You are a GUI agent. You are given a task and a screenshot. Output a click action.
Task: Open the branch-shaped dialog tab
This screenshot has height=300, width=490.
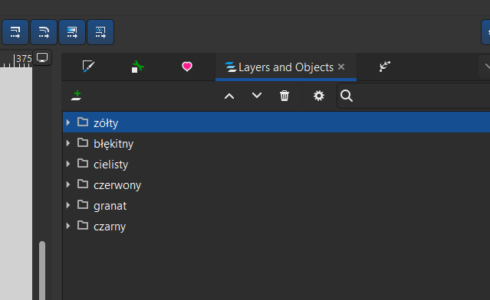click(x=385, y=67)
